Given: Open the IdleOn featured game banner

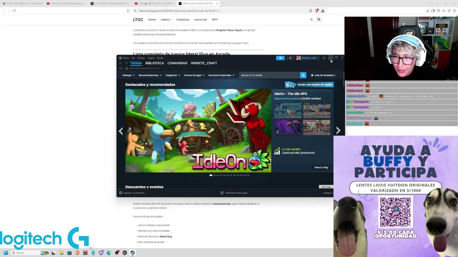Looking at the screenshot, I should pyautogui.click(x=198, y=131).
